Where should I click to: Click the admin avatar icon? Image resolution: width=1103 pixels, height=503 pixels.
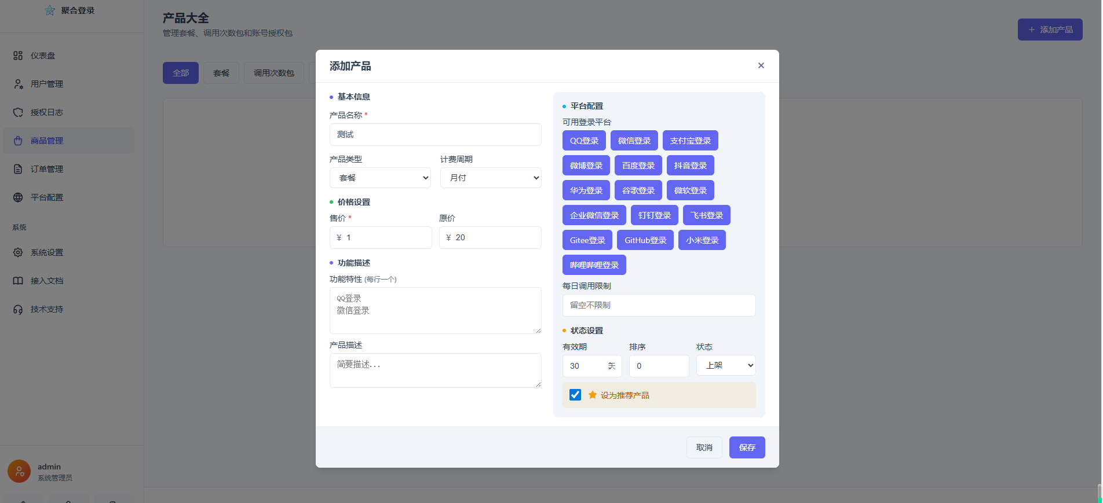[19, 471]
